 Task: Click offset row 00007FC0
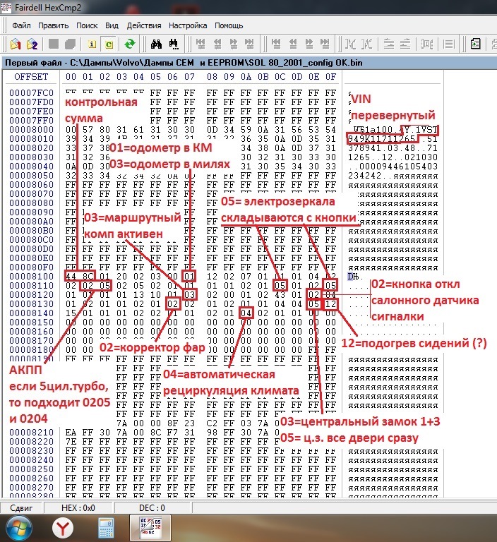[x=32, y=93]
